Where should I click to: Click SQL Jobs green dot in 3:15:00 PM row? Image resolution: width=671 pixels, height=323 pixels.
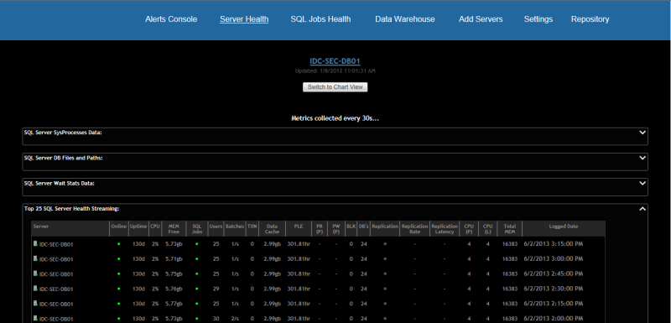point(197,244)
